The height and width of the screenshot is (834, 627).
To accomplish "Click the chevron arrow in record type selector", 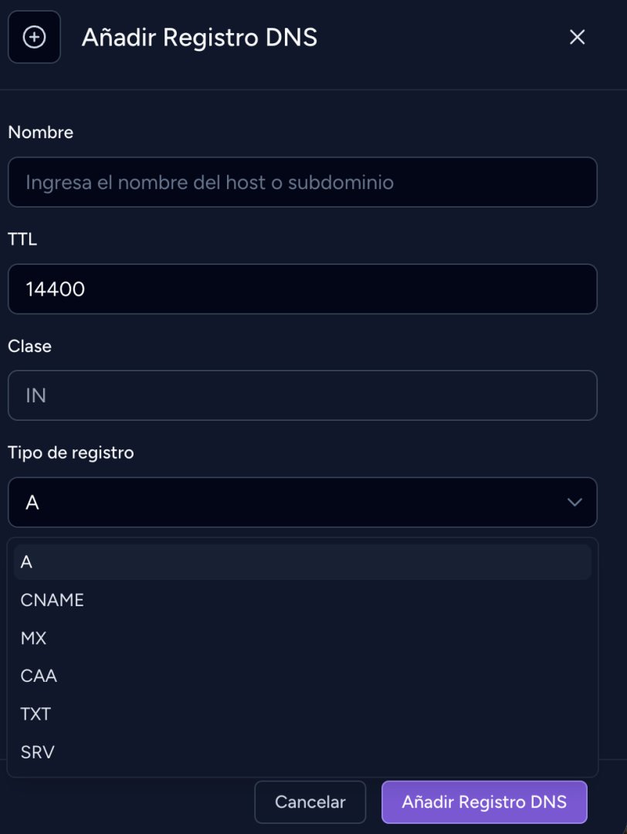I will pos(574,503).
